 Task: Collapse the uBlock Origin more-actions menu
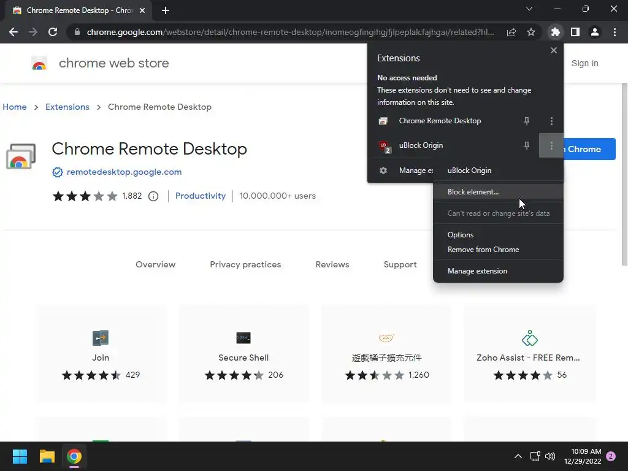551,145
